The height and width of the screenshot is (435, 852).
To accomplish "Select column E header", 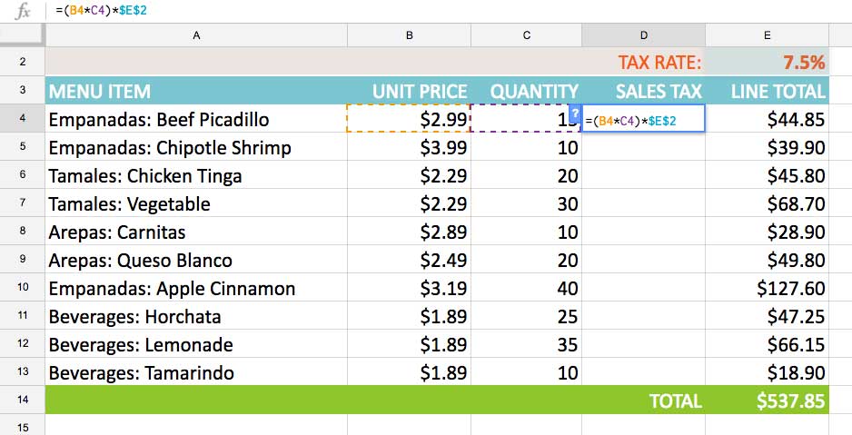I will (x=768, y=35).
